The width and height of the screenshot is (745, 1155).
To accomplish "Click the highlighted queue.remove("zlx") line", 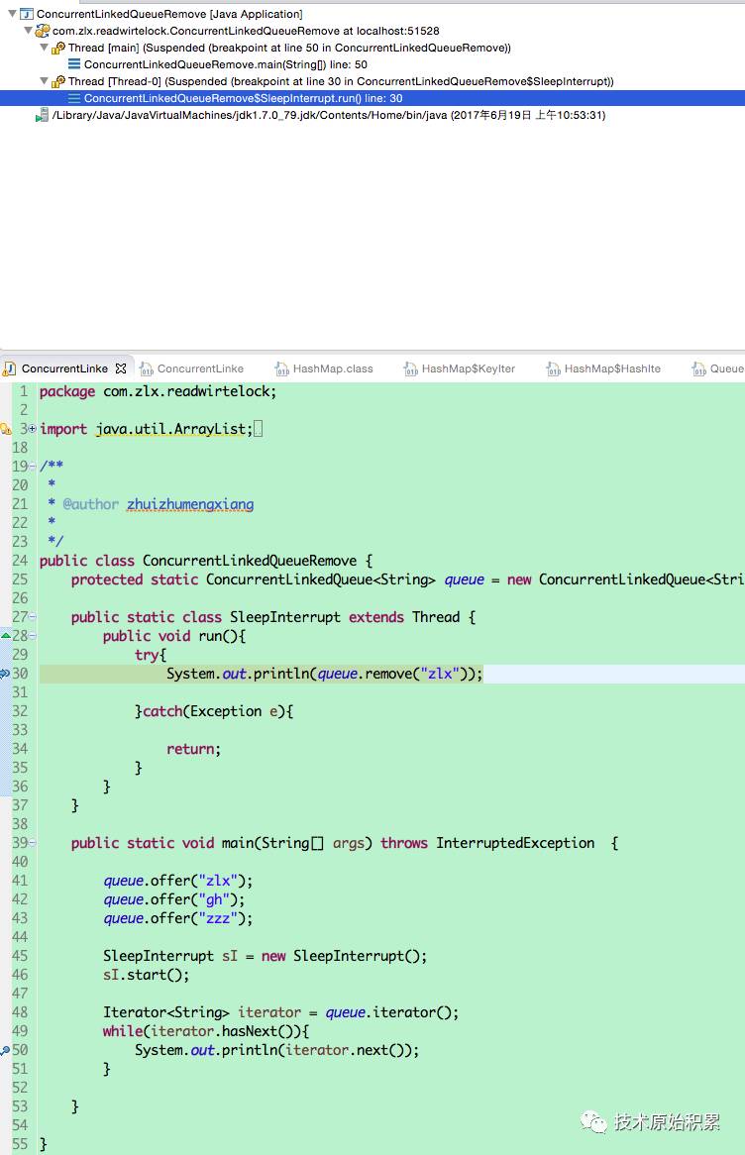I will (x=324, y=674).
